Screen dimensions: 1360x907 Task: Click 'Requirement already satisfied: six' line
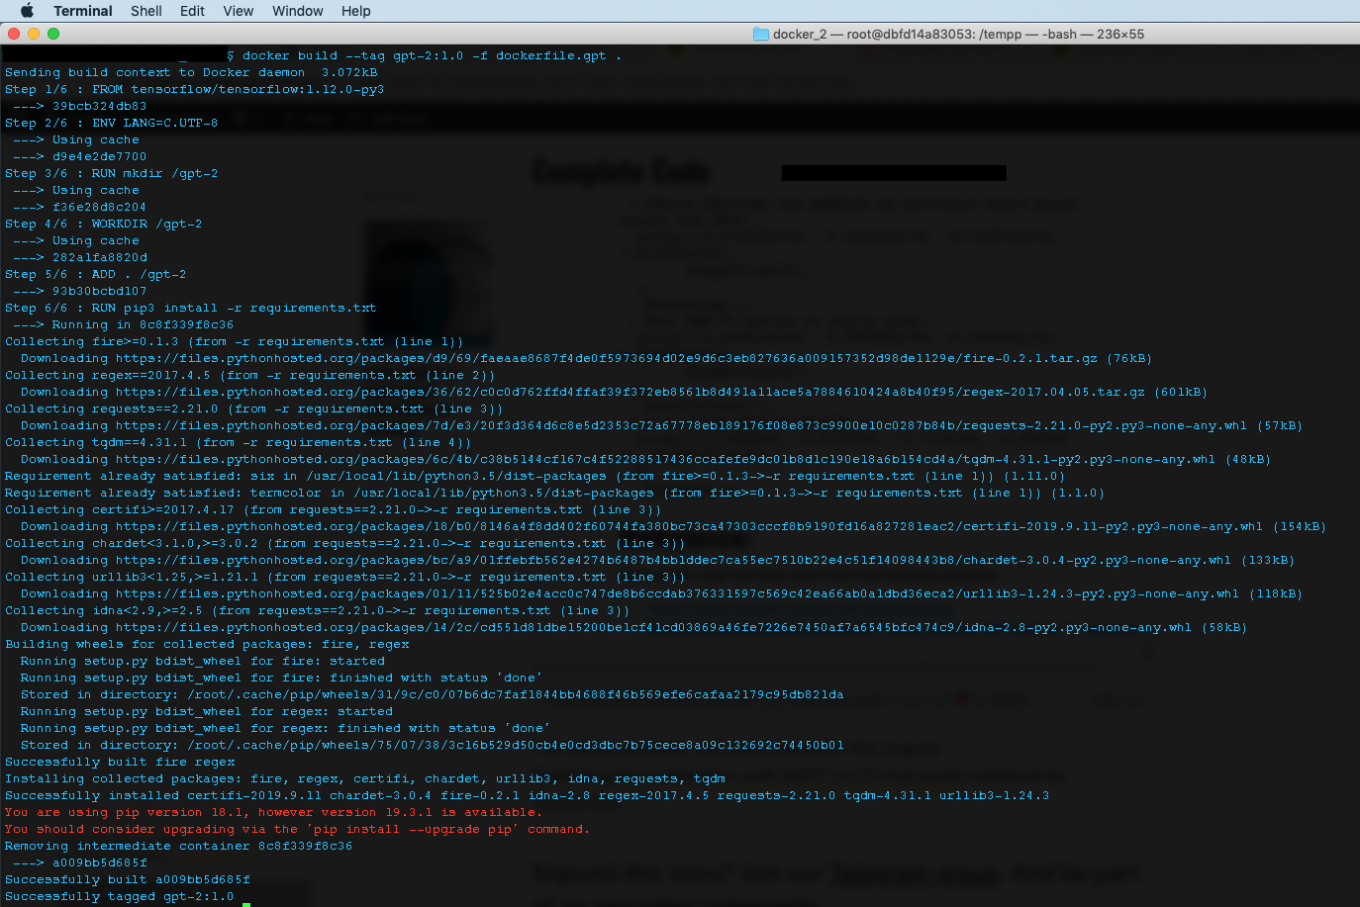(534, 476)
